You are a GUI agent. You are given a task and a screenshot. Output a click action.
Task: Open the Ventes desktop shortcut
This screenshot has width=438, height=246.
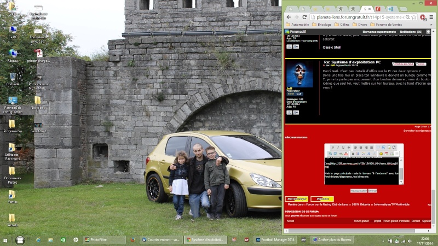12,197
